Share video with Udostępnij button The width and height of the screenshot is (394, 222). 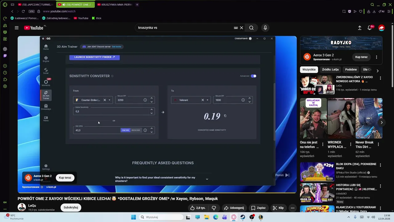point(234,208)
